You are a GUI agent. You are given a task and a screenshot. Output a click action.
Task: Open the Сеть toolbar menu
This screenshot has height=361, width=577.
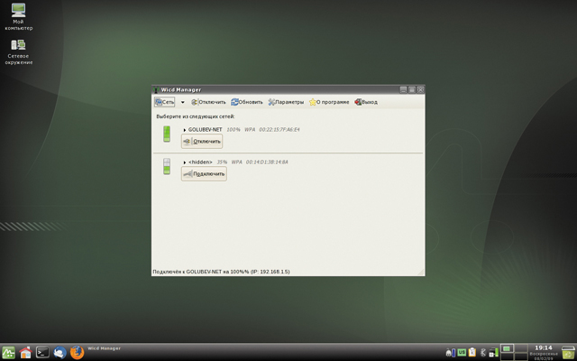[x=164, y=102]
